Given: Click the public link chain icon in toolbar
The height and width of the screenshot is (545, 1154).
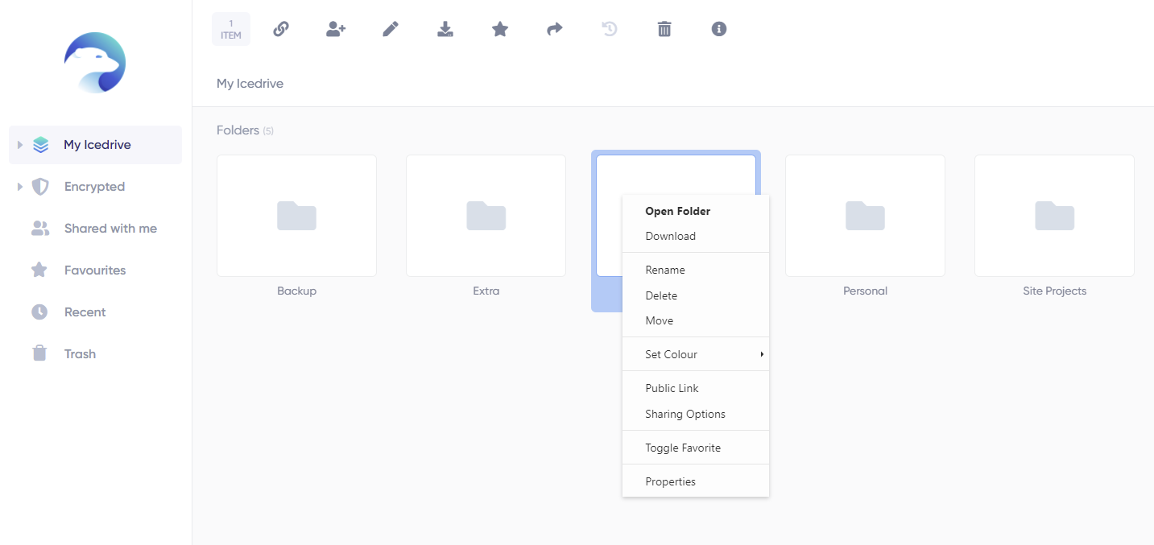Looking at the screenshot, I should [281, 29].
